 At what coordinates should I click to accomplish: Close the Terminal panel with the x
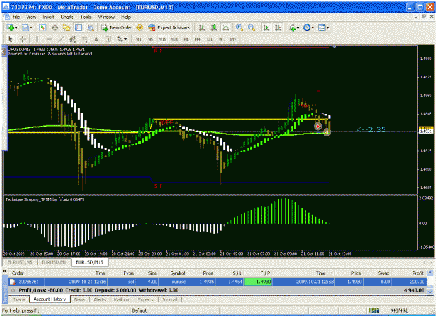point(4,271)
